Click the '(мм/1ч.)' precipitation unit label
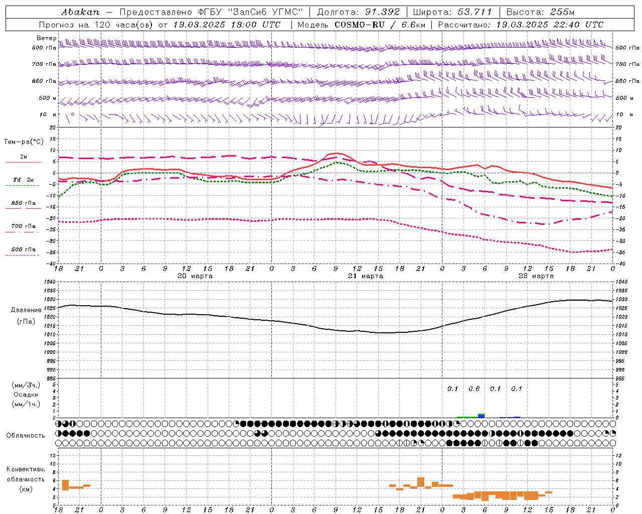The height and width of the screenshot is (514, 642). pyautogui.click(x=26, y=404)
